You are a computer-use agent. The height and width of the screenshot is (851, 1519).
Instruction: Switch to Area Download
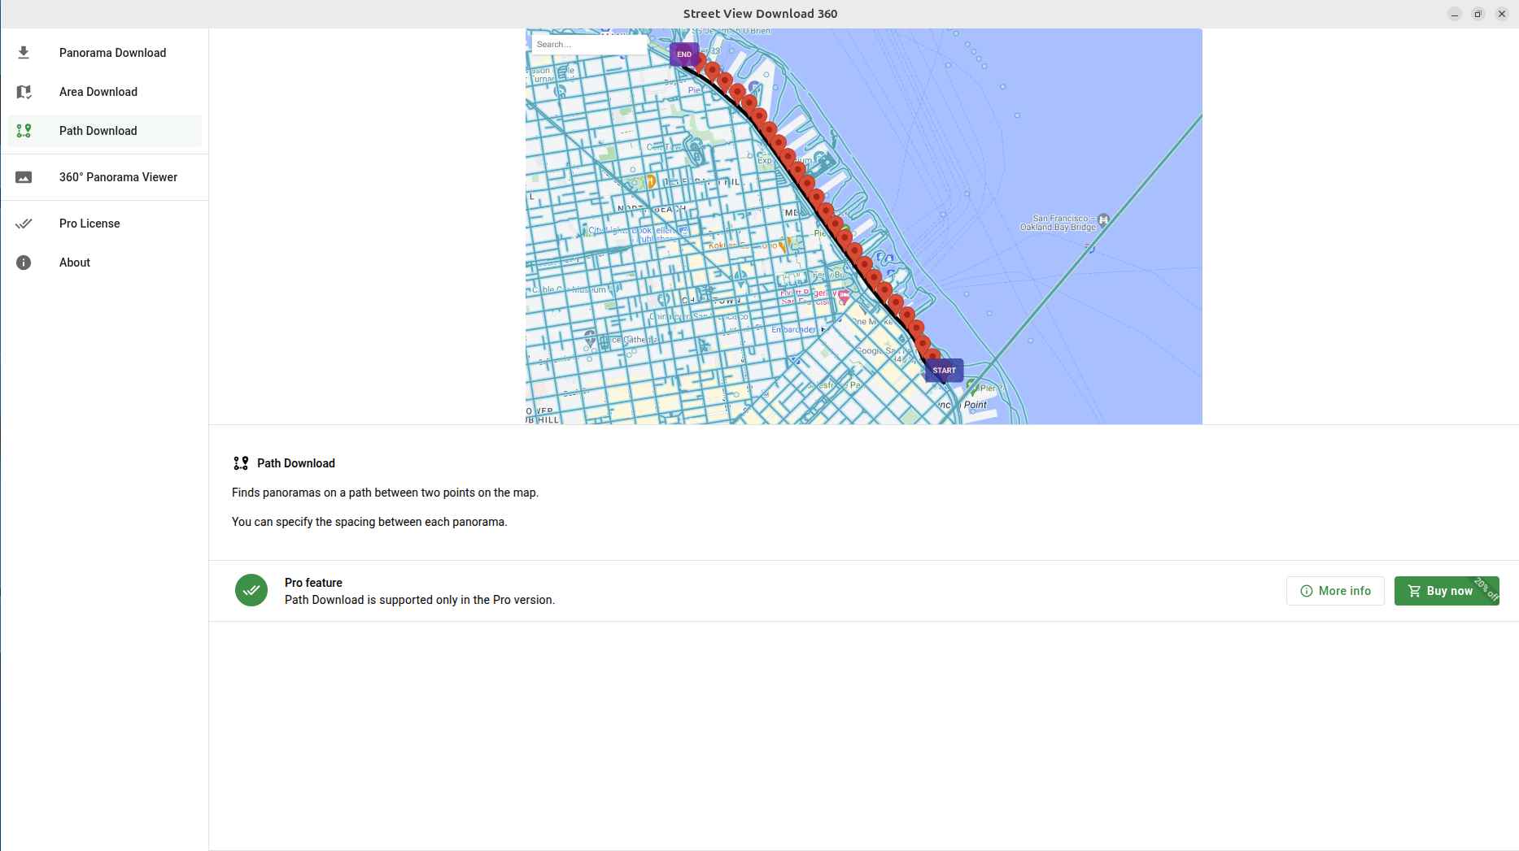pyautogui.click(x=98, y=92)
